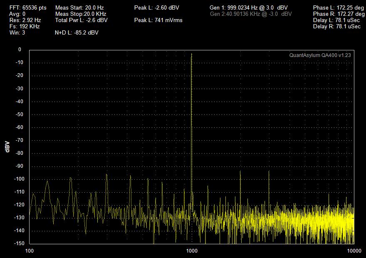Image resolution: width=366 pixels, height=258 pixels.
Task: Click the Fs: 192 KHz readout
Action: [x=25, y=26]
